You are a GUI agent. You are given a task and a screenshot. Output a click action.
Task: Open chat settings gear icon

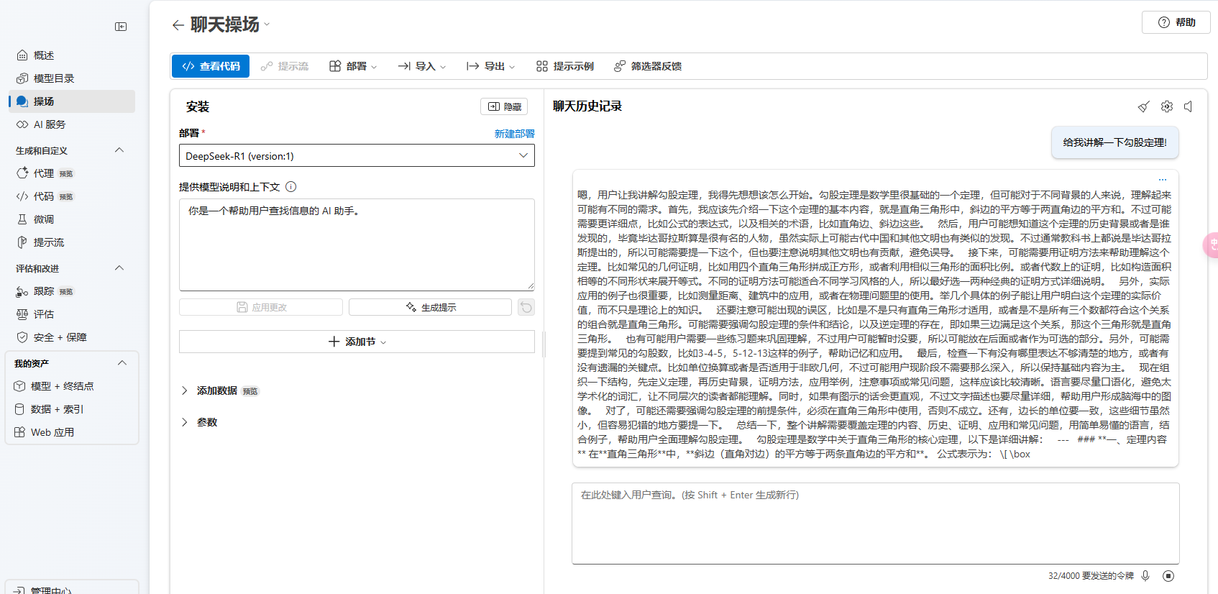point(1166,106)
